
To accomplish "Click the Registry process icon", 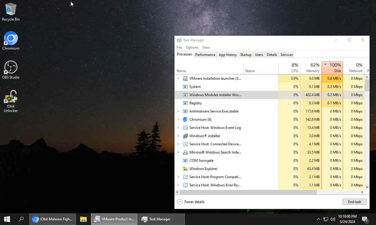I will tap(185, 103).
